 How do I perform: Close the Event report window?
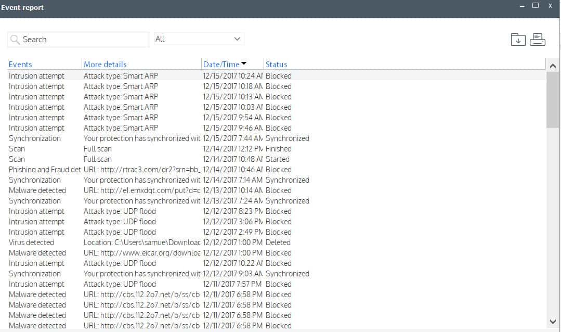(x=550, y=5)
